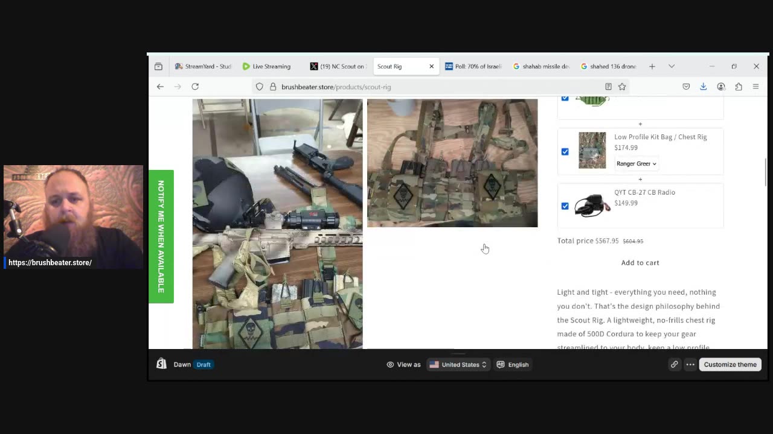The height and width of the screenshot is (434, 773).
Task: Uncheck the QYT CB-27 CB Radio checkbox
Action: coord(565,206)
